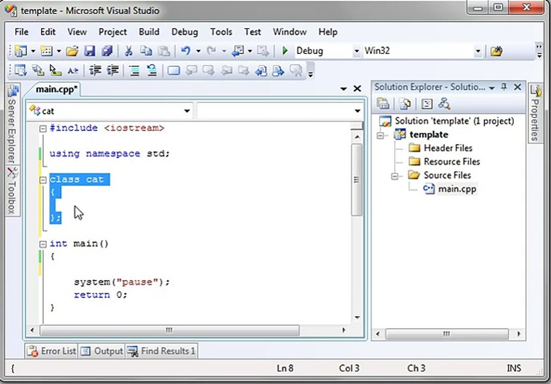551x384 pixels.
Task: Open the Undo history dropdown arrow
Action: point(198,51)
